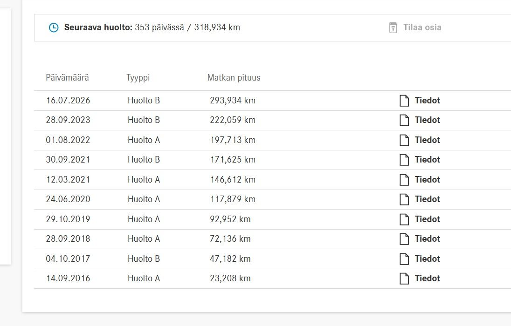The width and height of the screenshot is (511, 326).
Task: Click Huolto B in the 04.10.2017 row
Action: [x=144, y=258]
